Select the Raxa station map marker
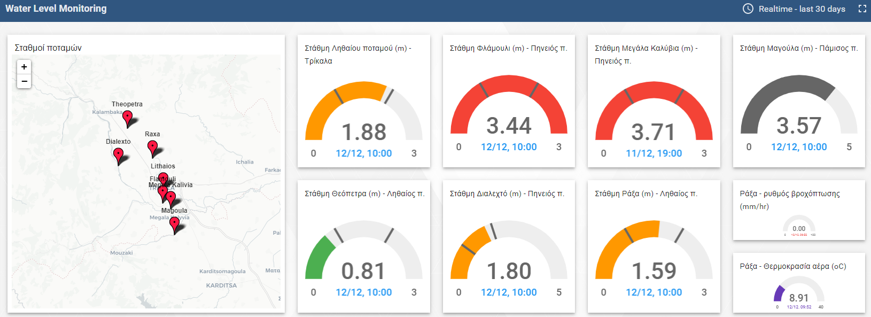The width and height of the screenshot is (871, 317). [x=153, y=148]
